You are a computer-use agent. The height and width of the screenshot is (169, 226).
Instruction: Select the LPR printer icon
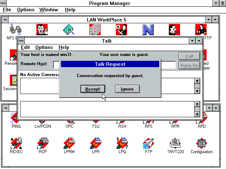pos(96,143)
